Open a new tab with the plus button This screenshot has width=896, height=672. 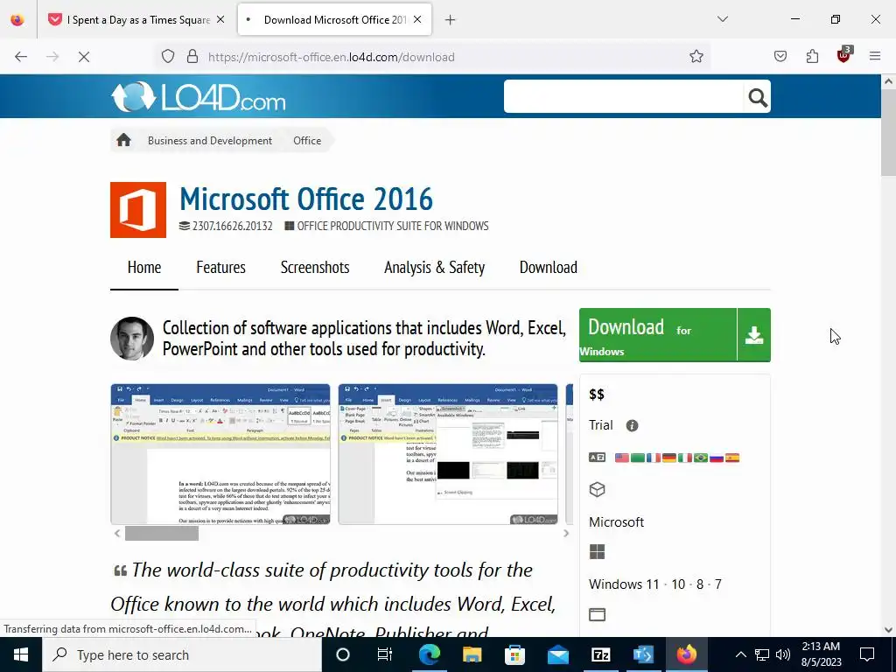click(x=451, y=20)
